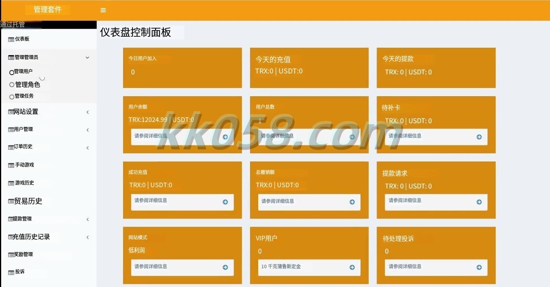The width and height of the screenshot is (550, 287).
Task: Click the 今天的提款 card title
Action: pyautogui.click(x=398, y=59)
